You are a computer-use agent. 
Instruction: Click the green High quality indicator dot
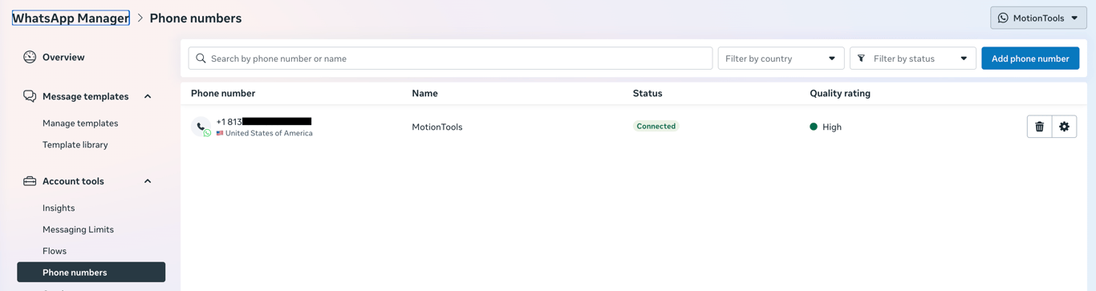[x=814, y=127]
